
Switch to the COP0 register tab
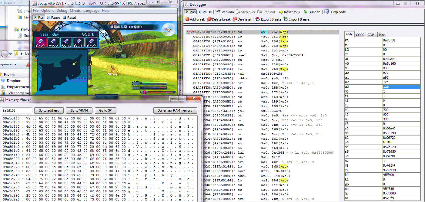click(x=360, y=35)
